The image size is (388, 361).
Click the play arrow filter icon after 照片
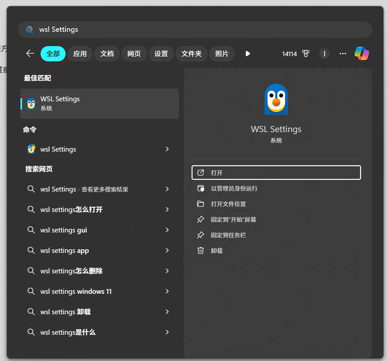tap(248, 54)
